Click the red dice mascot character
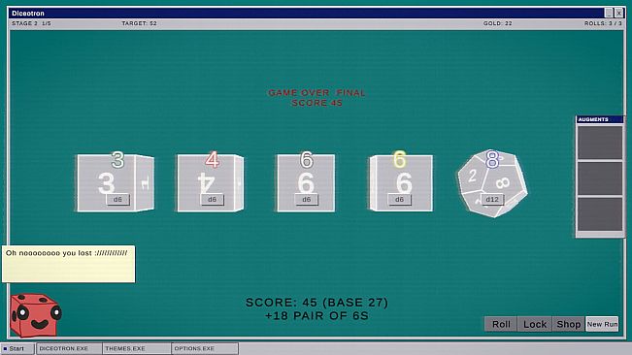 coord(35,315)
